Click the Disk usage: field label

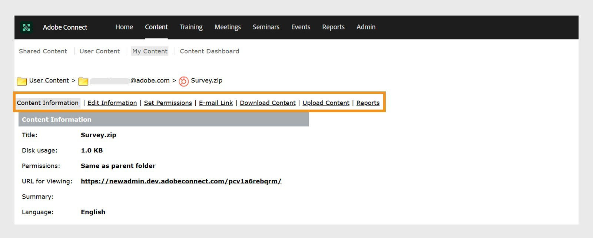click(40, 150)
